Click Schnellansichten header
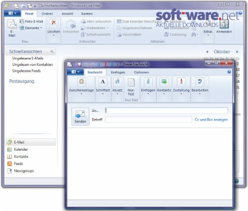Image resolution: width=248 pixels, height=211 pixels. [25, 51]
